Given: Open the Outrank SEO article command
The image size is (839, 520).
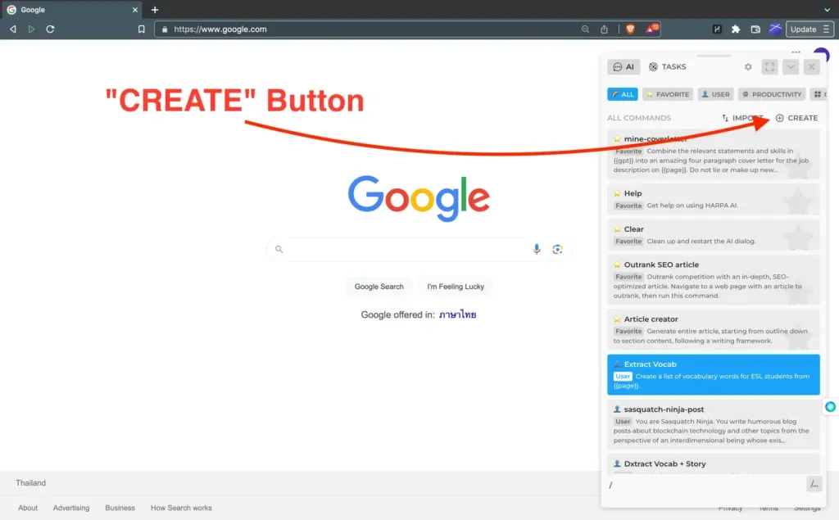Looking at the screenshot, I should [714, 279].
